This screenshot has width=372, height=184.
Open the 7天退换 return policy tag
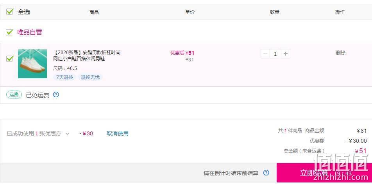[x=65, y=77]
